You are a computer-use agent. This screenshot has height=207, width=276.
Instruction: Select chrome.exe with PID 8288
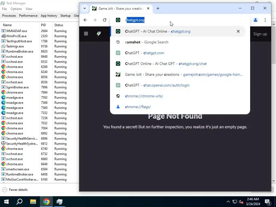click(40, 67)
